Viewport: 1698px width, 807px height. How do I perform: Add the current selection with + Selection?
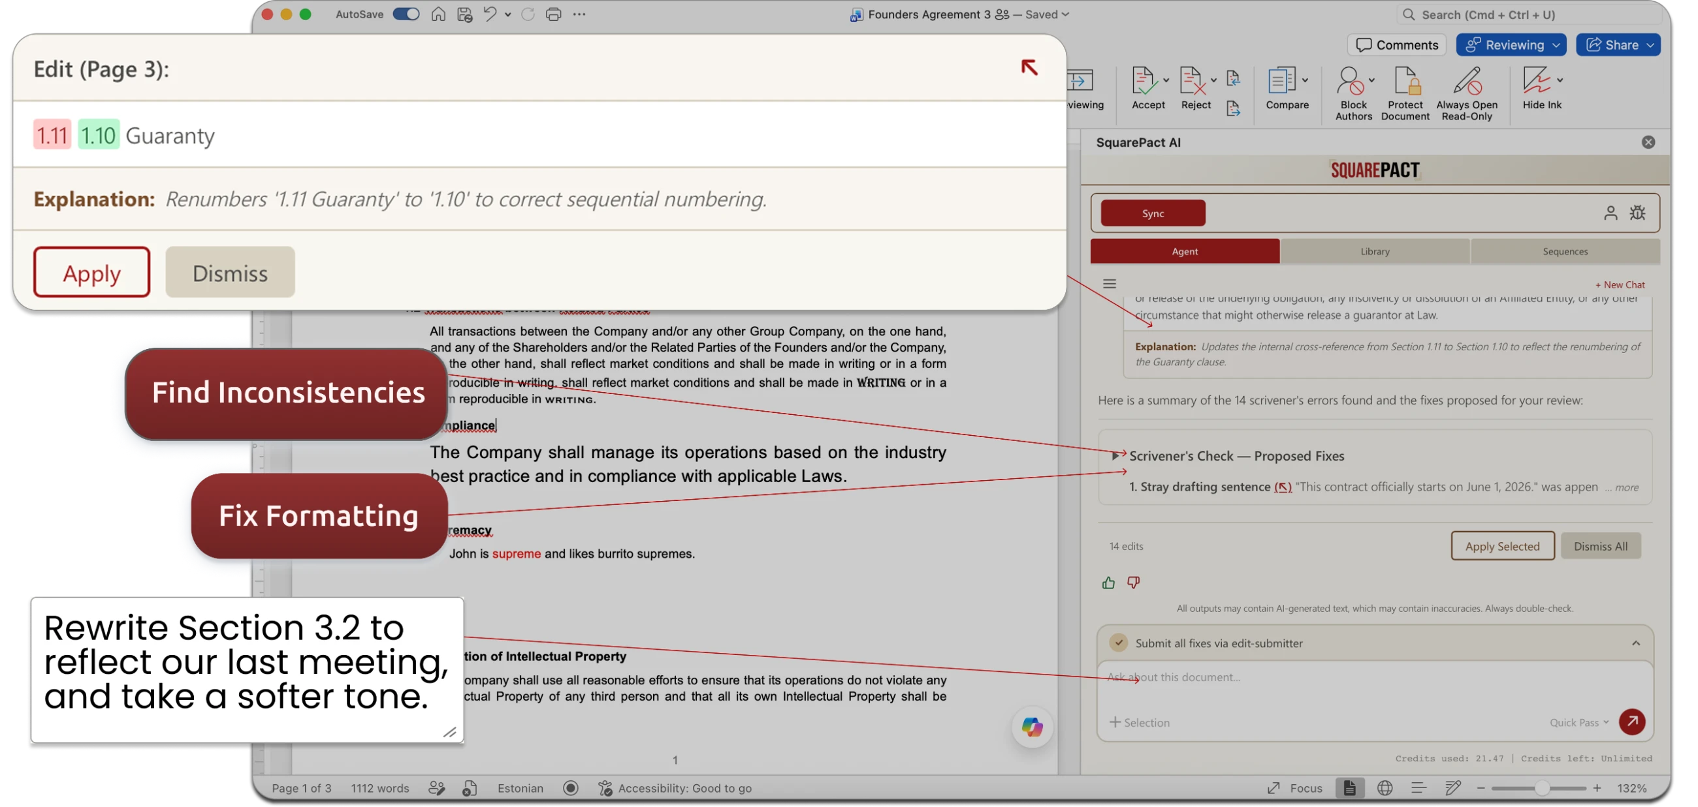pyautogui.click(x=1139, y=722)
